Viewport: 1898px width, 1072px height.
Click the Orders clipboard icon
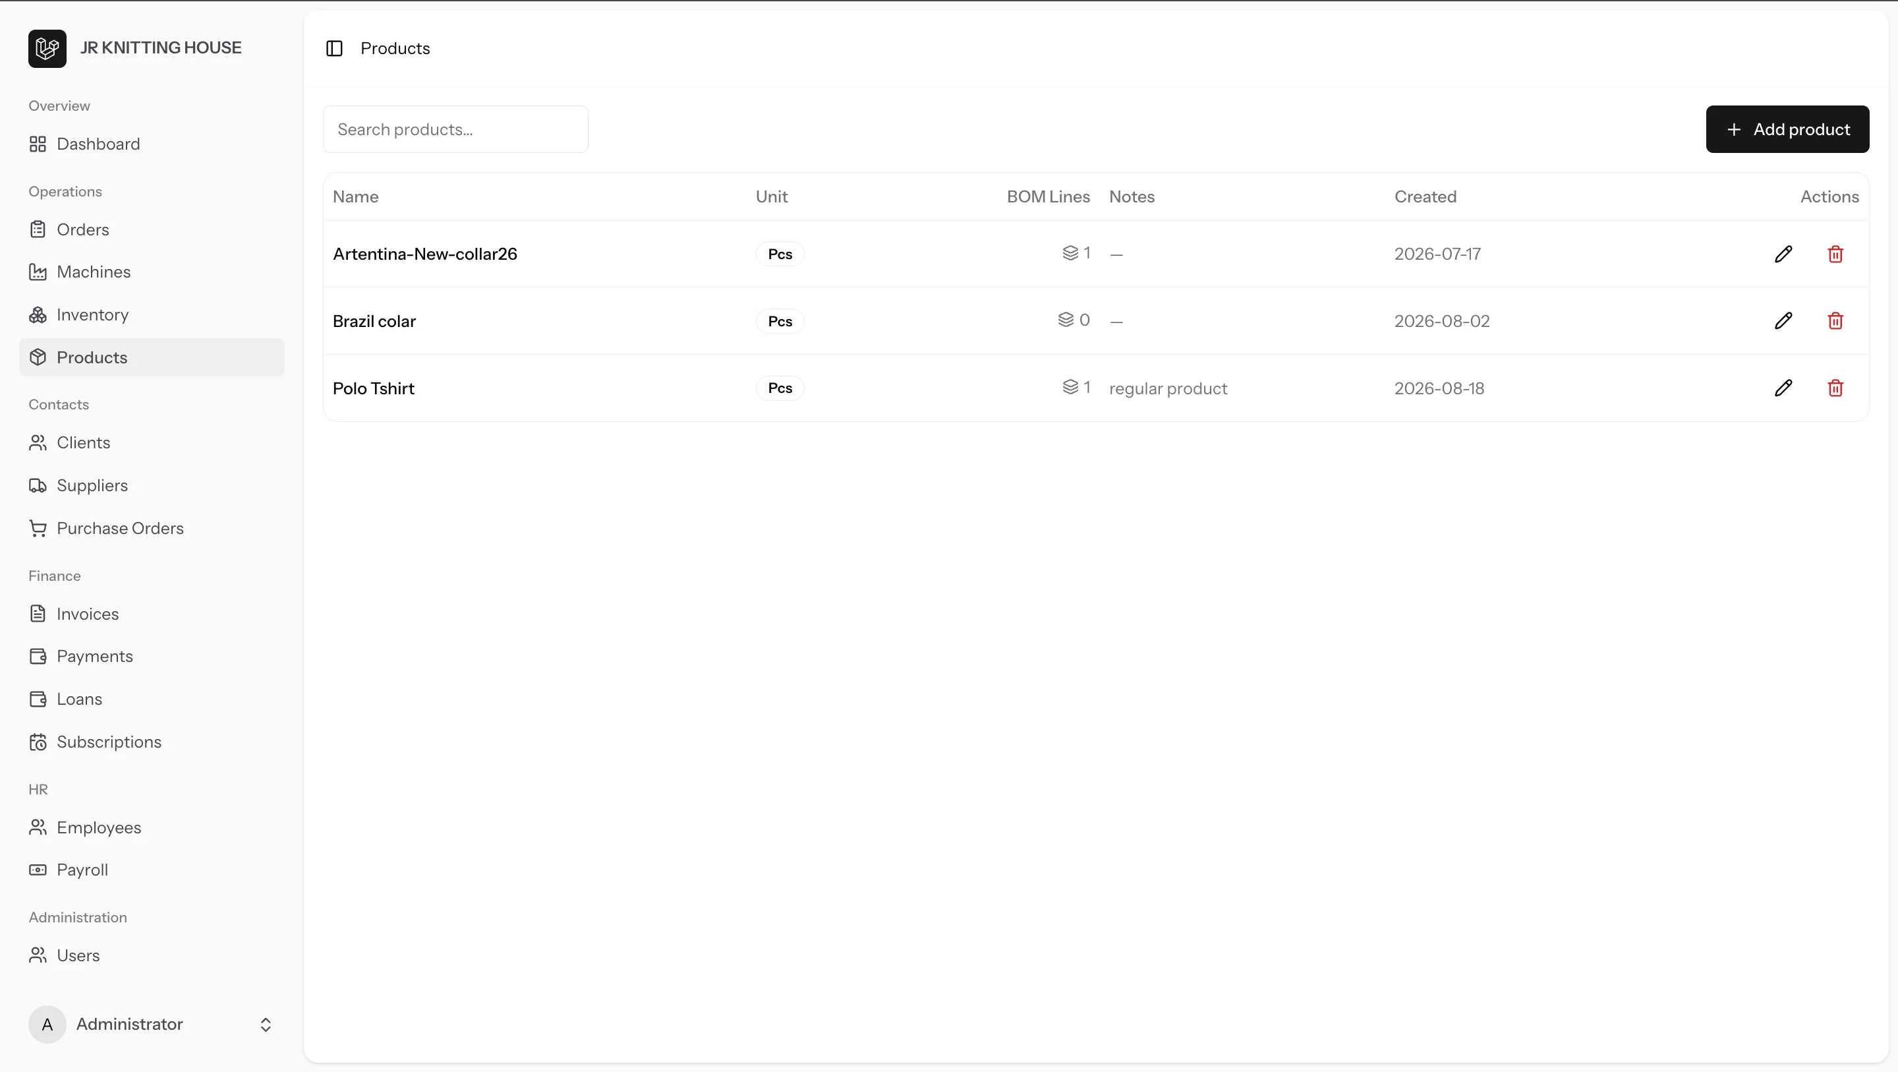coord(38,229)
